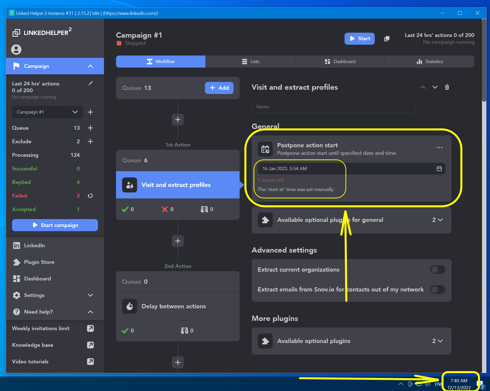Image resolution: width=490 pixels, height=391 pixels.
Task: Add profiles to Exclude list via plus
Action: 90,141
